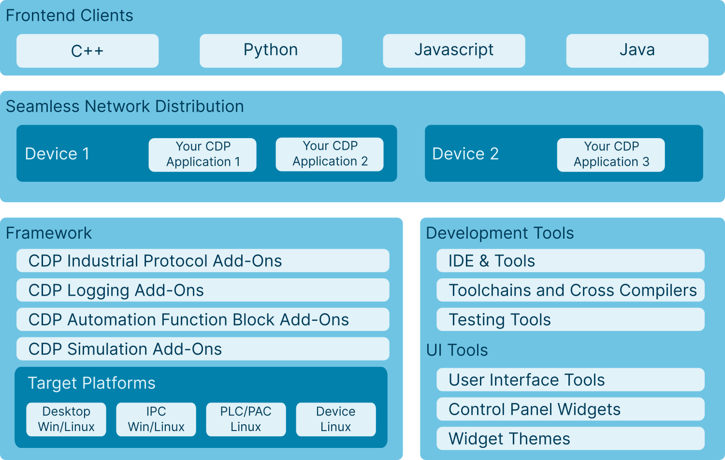
Task: Click Your CDP Application 3
Action: [611, 155]
